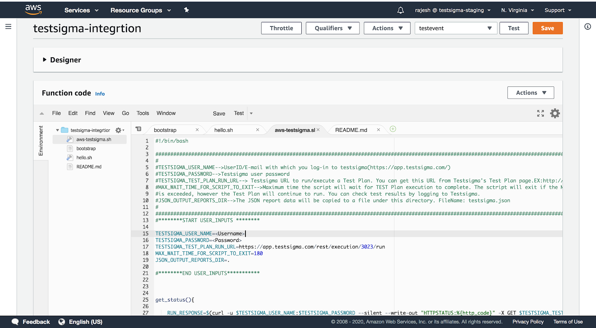The image size is (596, 328).
Task: Open the View menu
Action: [x=109, y=113]
